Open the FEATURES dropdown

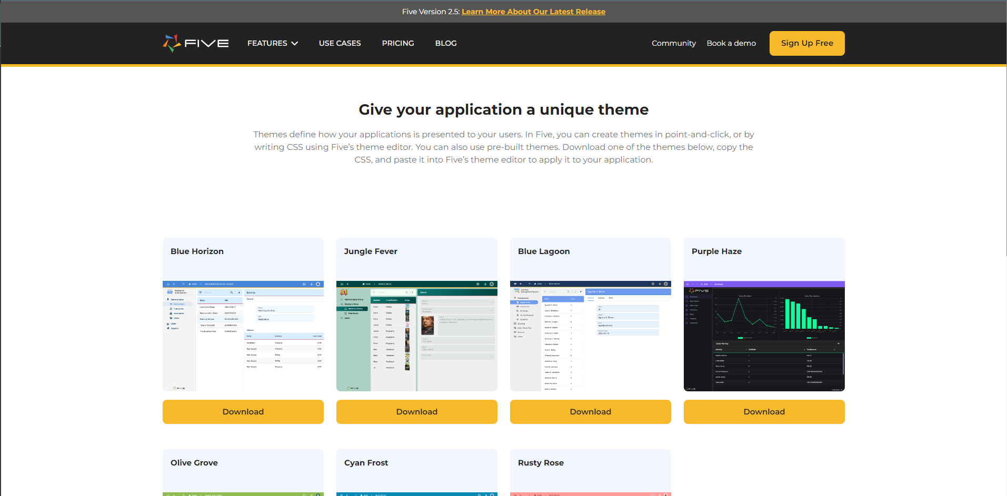point(272,43)
